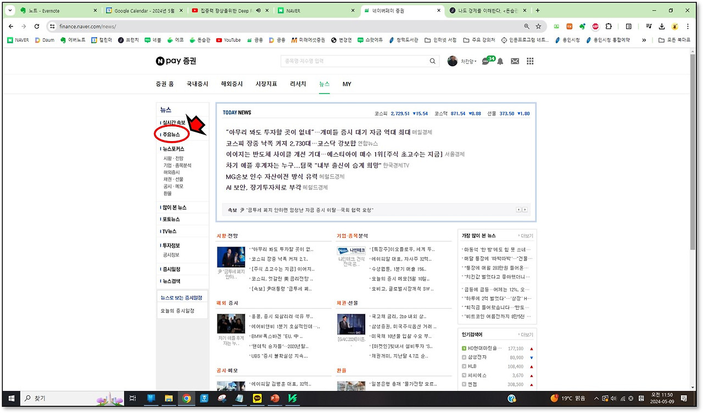
Task: Select 삼성전자 in 인기검색어 list
Action: click(477, 358)
